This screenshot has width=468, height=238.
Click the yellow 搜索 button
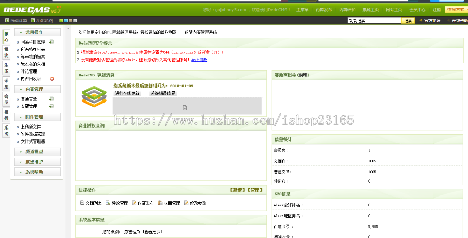click(x=408, y=21)
